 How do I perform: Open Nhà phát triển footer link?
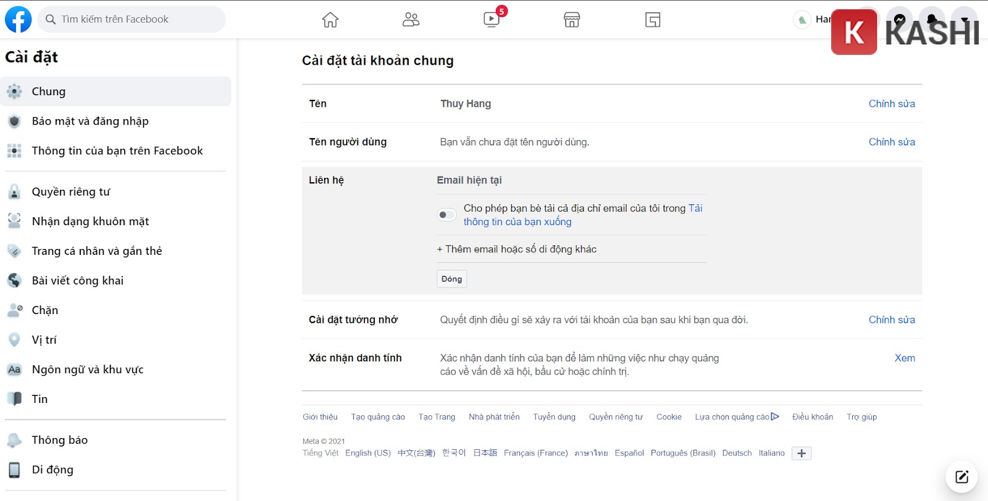point(494,417)
